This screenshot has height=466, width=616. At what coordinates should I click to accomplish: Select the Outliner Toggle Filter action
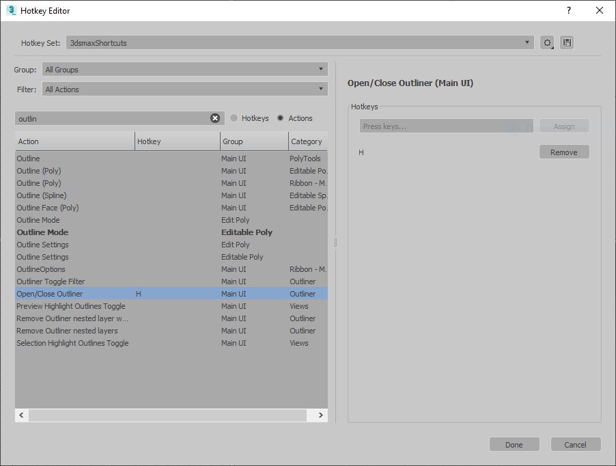point(171,282)
